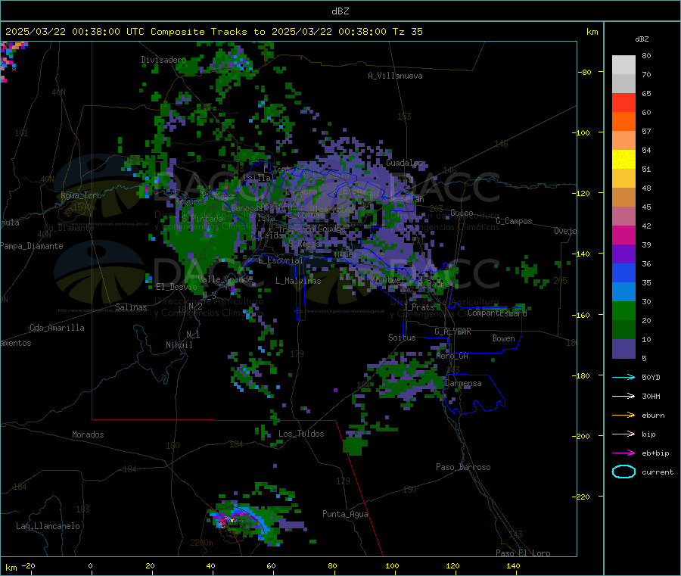
Task: Click the cyan 50YD arrow legend icon
Action: [623, 377]
